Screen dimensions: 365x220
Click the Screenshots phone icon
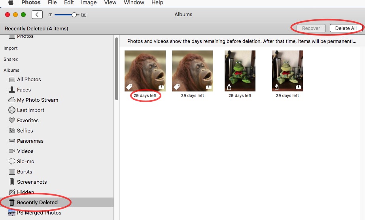click(x=11, y=182)
